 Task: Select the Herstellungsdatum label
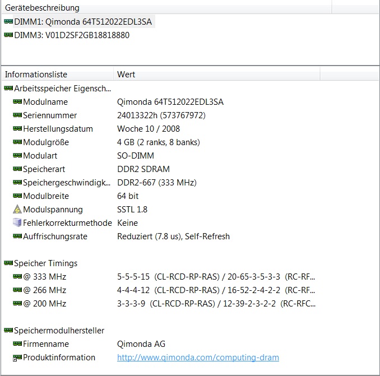tap(58, 129)
